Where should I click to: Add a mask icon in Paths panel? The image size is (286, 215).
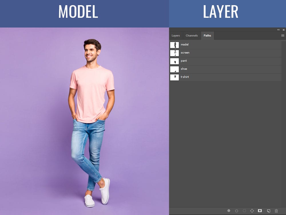point(260,211)
